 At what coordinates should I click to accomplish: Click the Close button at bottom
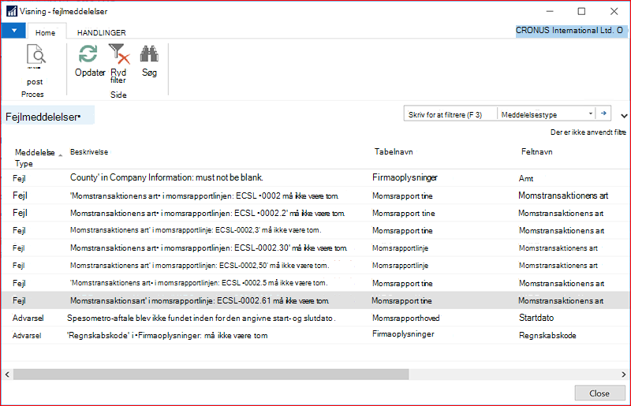click(599, 393)
